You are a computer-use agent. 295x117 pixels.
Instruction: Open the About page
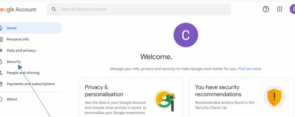click(x=12, y=99)
